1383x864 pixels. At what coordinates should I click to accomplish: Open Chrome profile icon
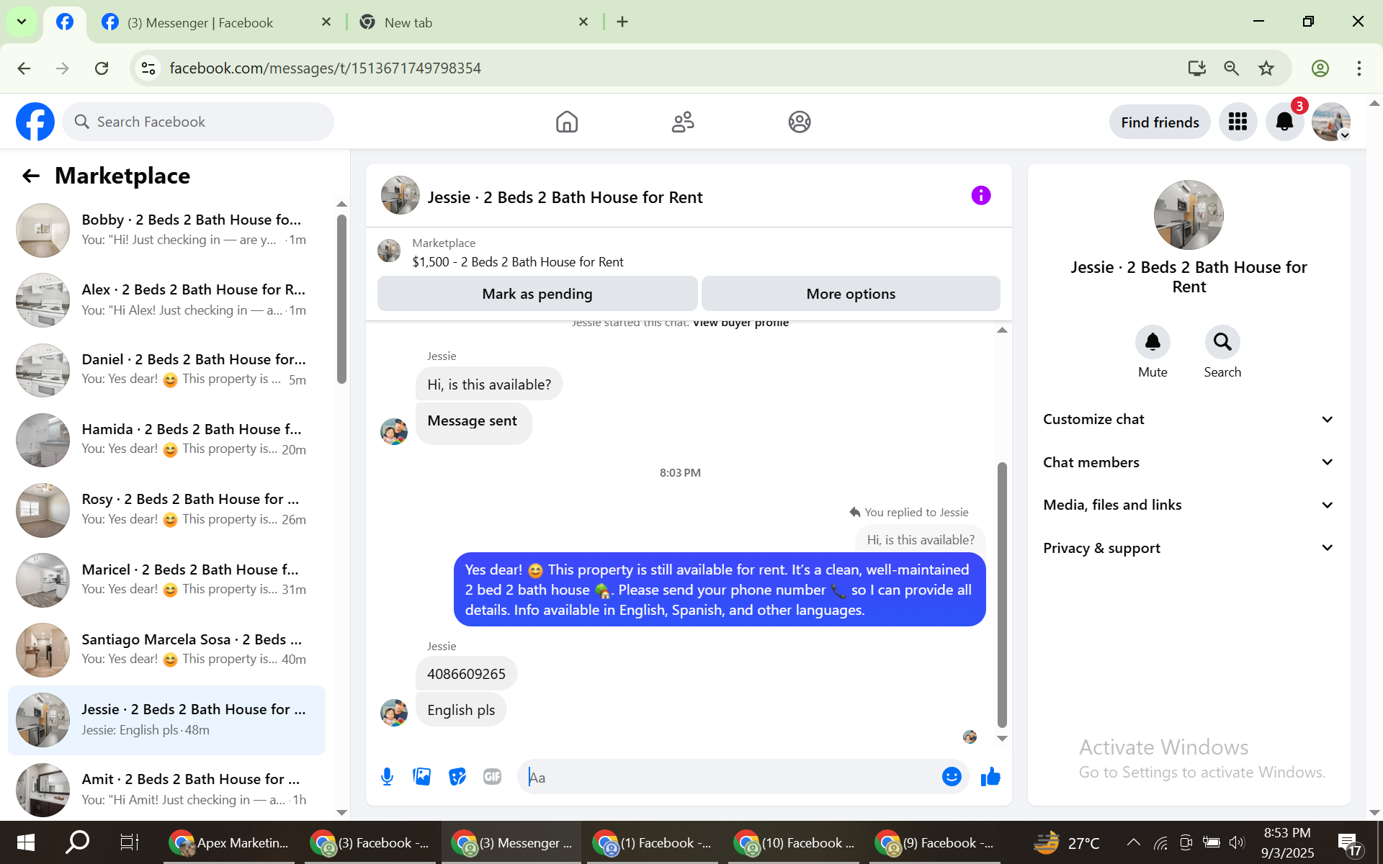tap(1320, 68)
